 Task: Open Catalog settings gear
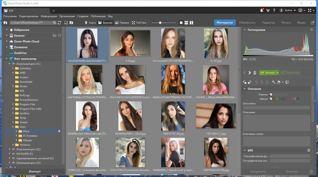click(59, 36)
